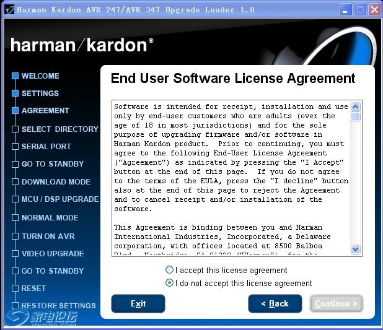Select 'I accept this license agreement' radio
383x330 pixels.
pos(170,270)
